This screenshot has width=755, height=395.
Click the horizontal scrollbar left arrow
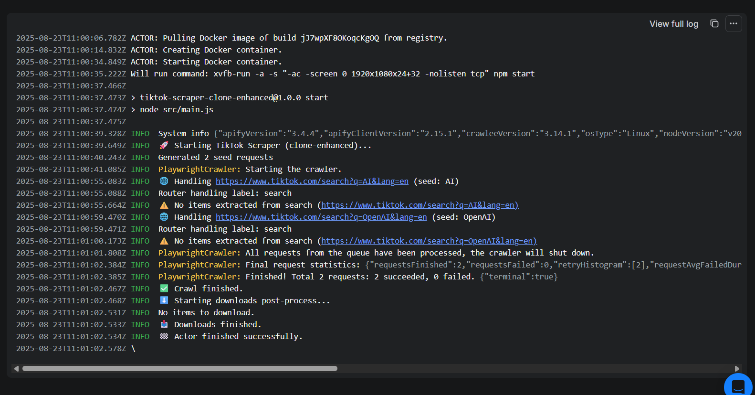[x=16, y=369]
